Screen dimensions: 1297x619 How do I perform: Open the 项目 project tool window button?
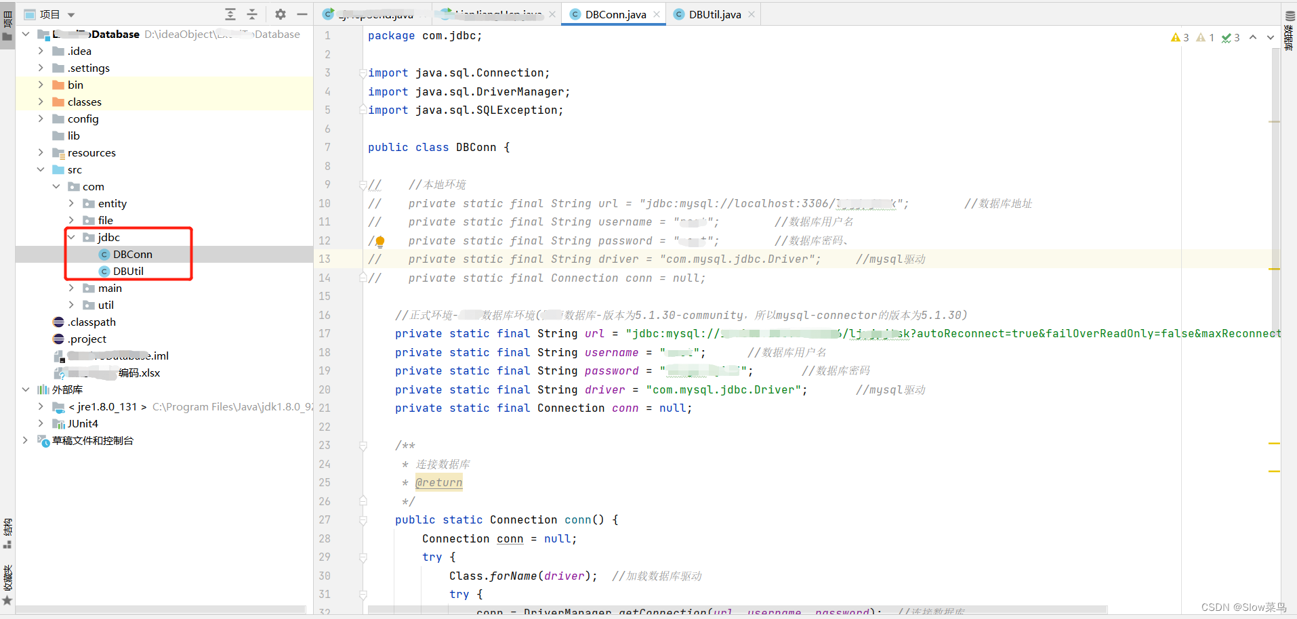7,25
